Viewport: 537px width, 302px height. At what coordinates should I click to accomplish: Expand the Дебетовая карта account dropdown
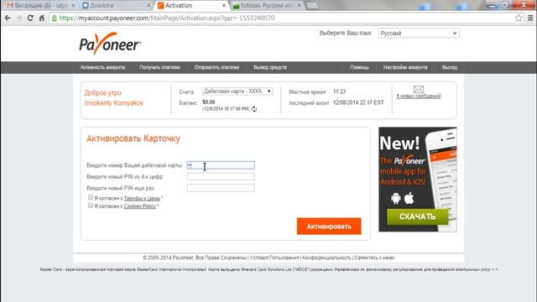tap(237, 91)
